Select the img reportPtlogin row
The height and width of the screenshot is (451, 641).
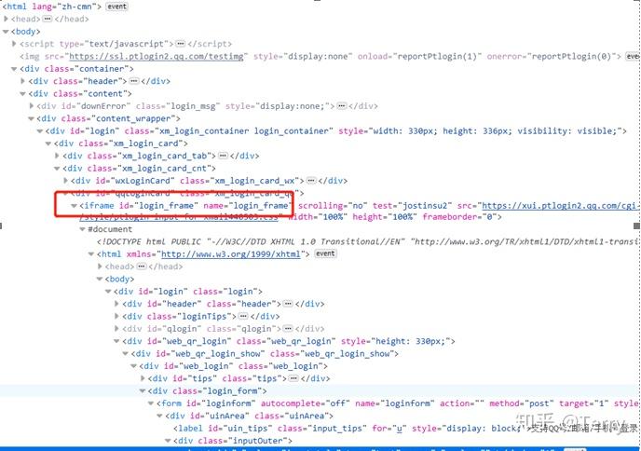tap(329, 57)
